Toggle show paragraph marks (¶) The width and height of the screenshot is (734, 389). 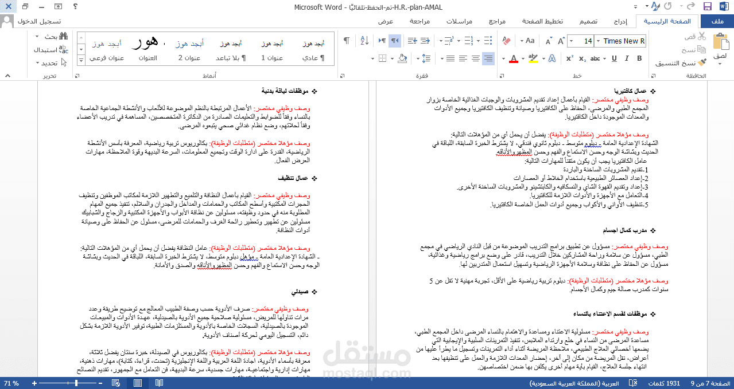[x=347, y=41]
